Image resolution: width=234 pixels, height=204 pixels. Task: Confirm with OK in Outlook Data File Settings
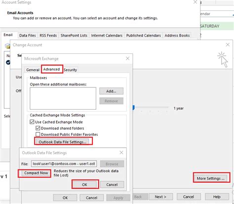click(x=84, y=185)
